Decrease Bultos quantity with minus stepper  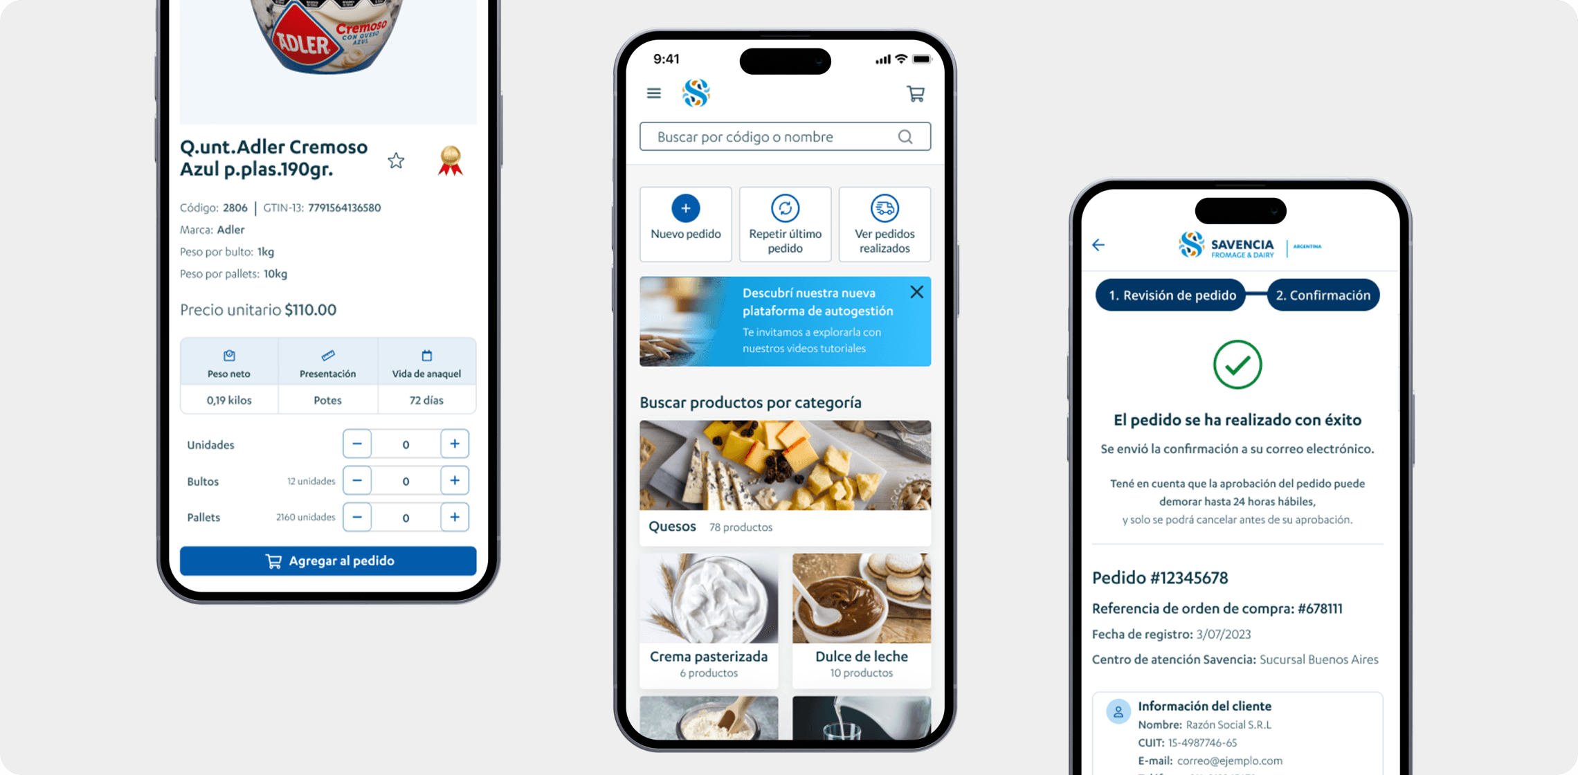[x=357, y=480]
